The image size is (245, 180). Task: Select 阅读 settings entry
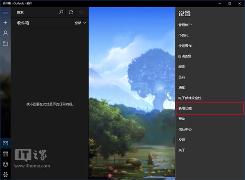(182, 67)
